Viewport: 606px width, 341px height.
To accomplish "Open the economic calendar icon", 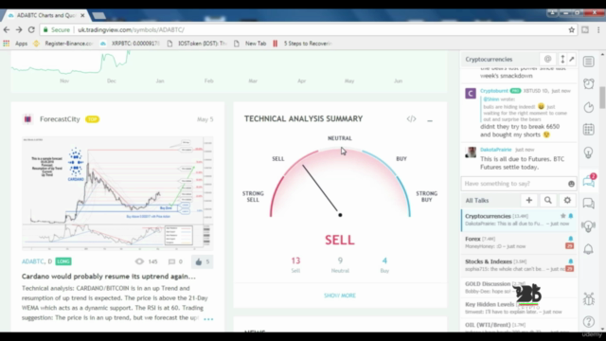I will pyautogui.click(x=589, y=130).
